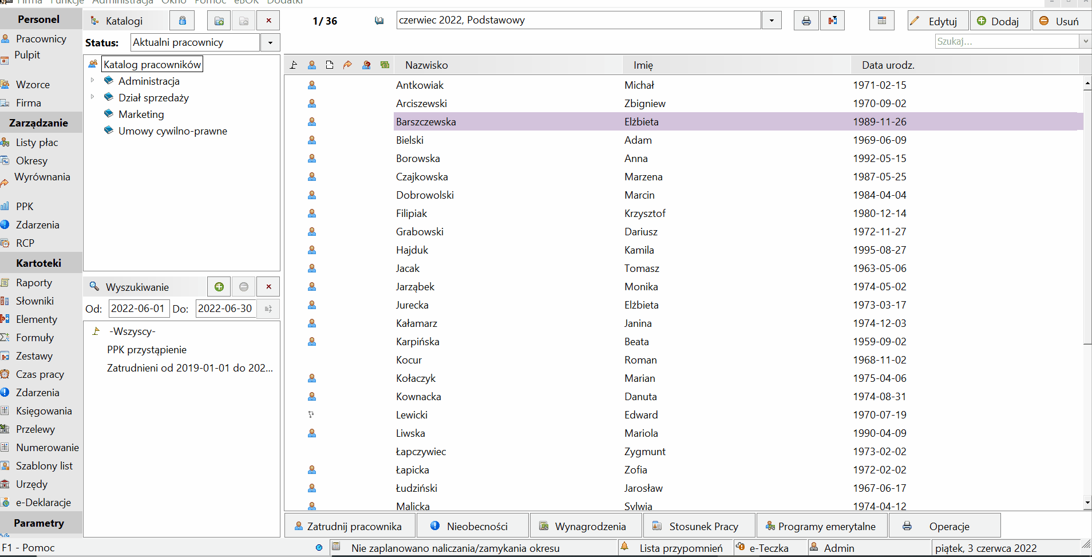The image size is (1092, 557).
Task: Open the Wynagrodzenia button
Action: click(x=585, y=526)
